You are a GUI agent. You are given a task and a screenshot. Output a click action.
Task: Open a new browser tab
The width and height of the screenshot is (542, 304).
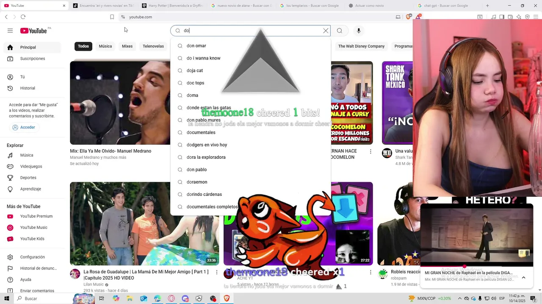click(487, 5)
